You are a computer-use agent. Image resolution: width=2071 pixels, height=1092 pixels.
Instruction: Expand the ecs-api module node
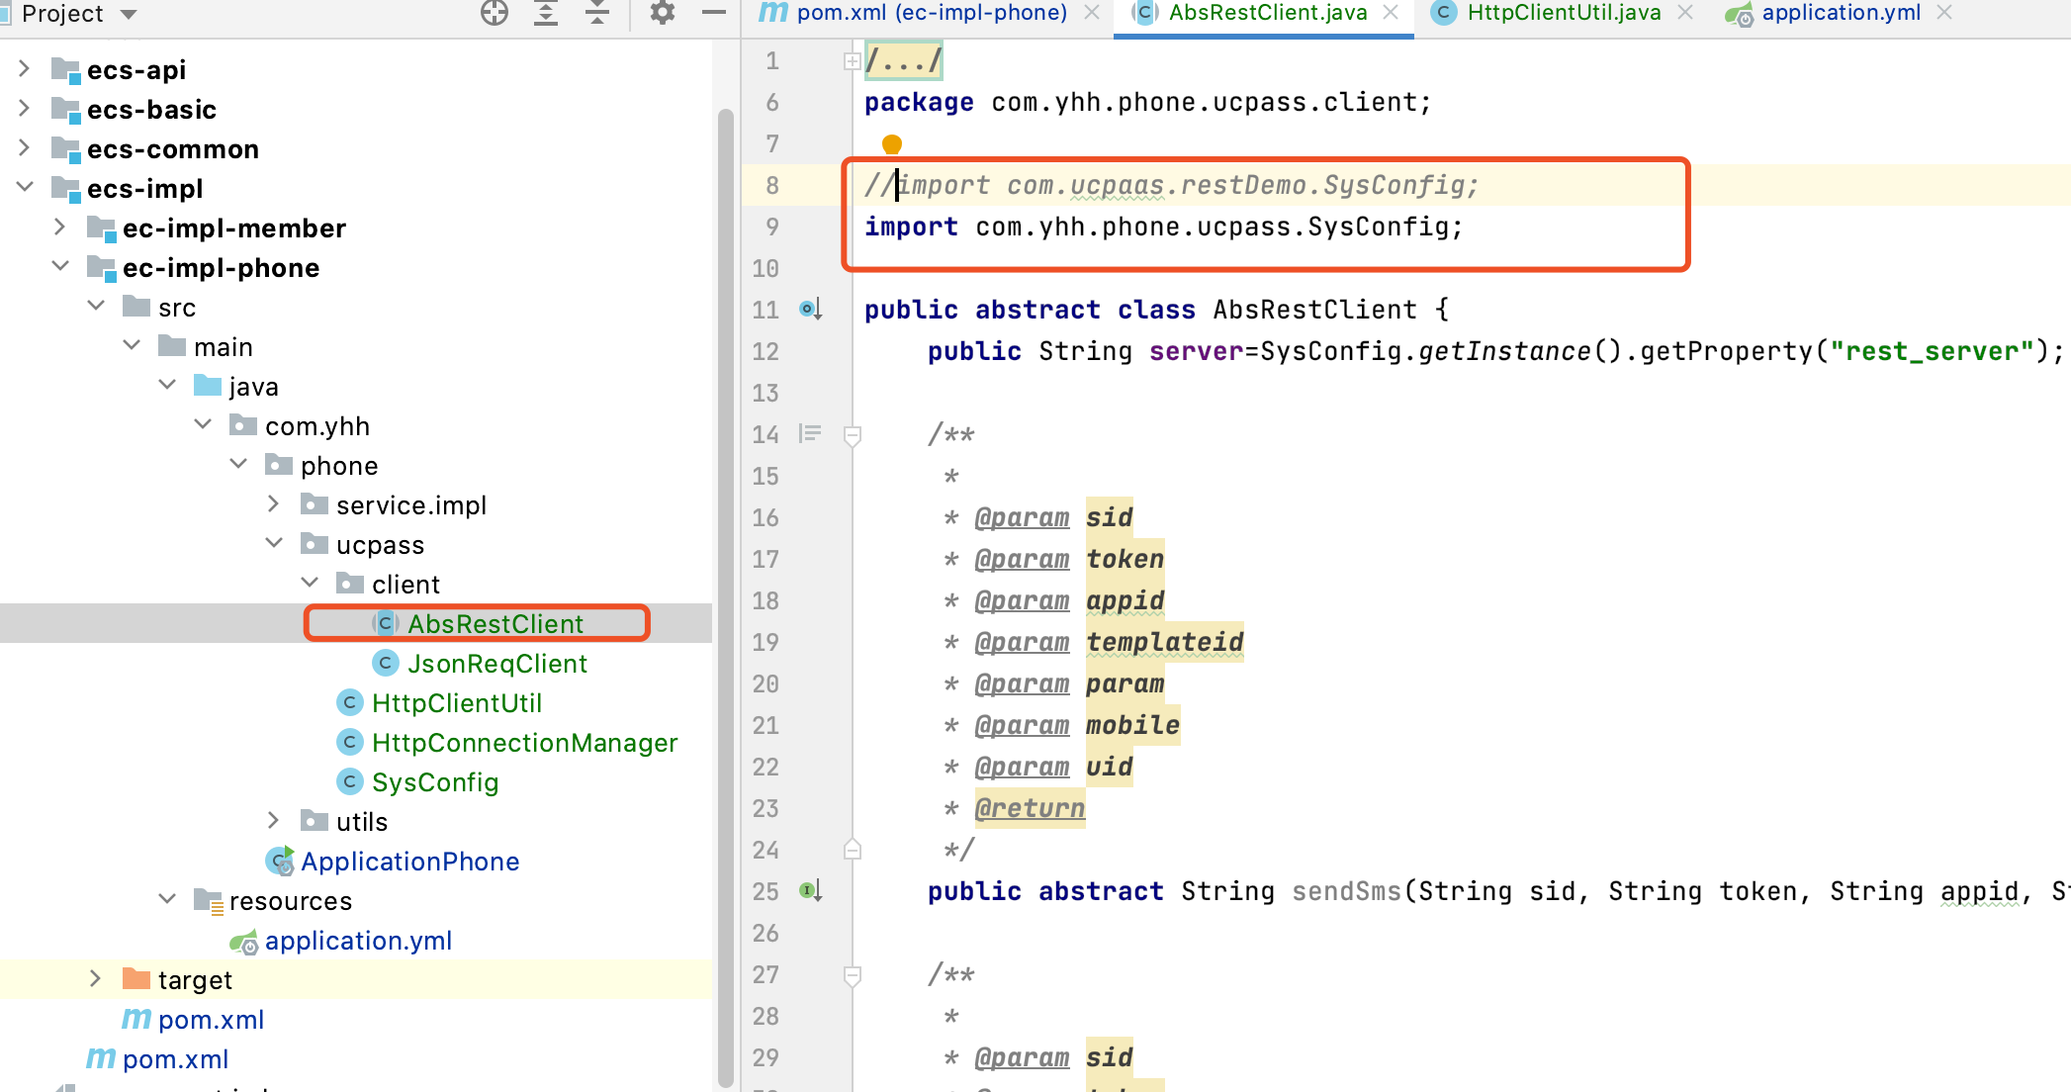point(25,69)
